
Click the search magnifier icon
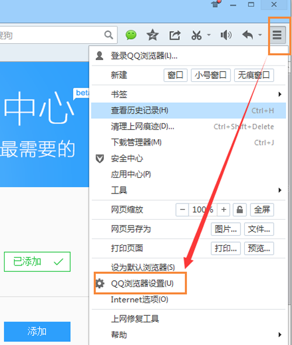point(109,34)
